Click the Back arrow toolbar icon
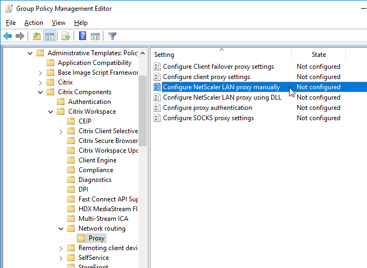The width and height of the screenshot is (367, 268). pos(8,36)
